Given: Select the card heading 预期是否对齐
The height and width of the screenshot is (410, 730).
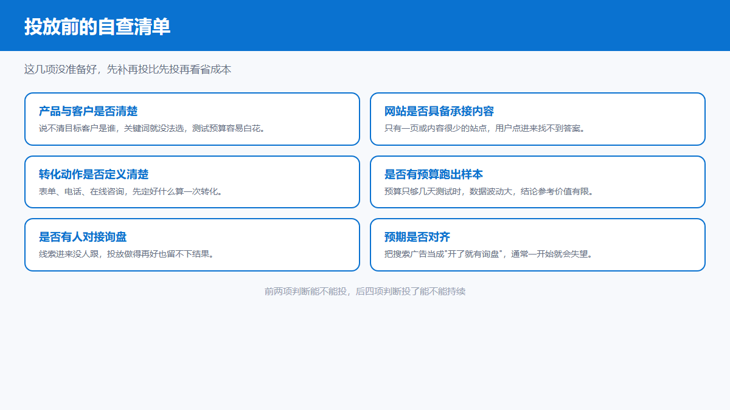Looking at the screenshot, I should point(417,237).
